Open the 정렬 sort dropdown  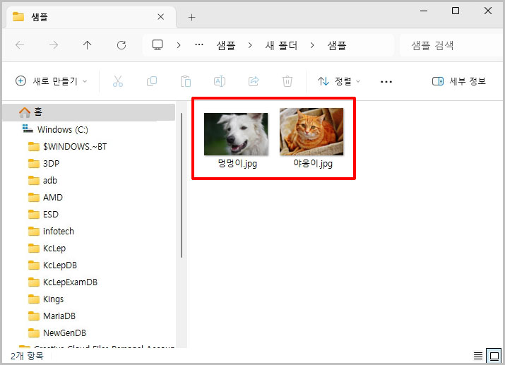(x=339, y=81)
